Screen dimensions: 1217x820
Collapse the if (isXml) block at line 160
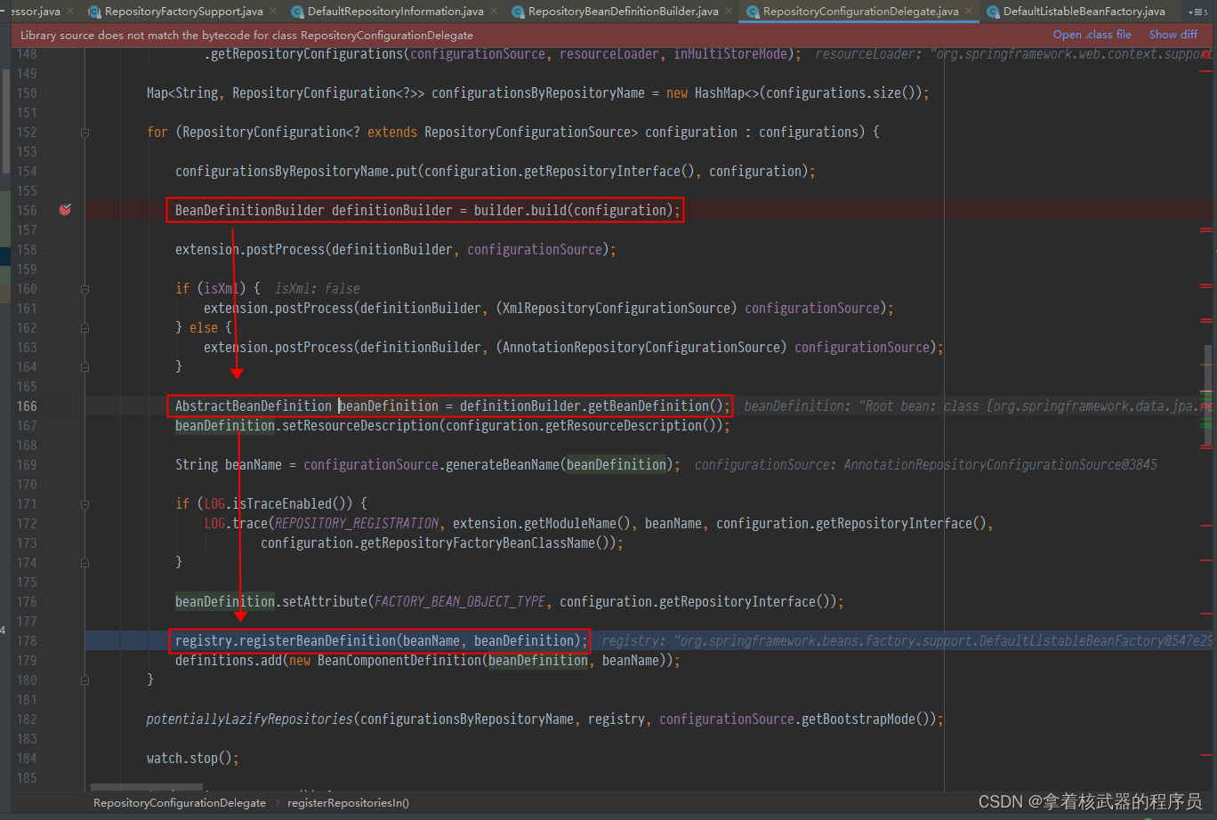85,288
